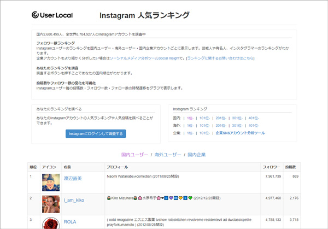Open domestic ranking from 101位
Image resolution: width=328 pixels, height=229 pixels.
click(x=204, y=118)
